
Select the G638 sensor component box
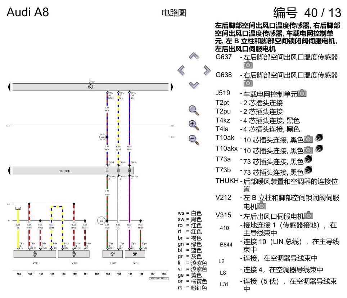click(x=135, y=254)
